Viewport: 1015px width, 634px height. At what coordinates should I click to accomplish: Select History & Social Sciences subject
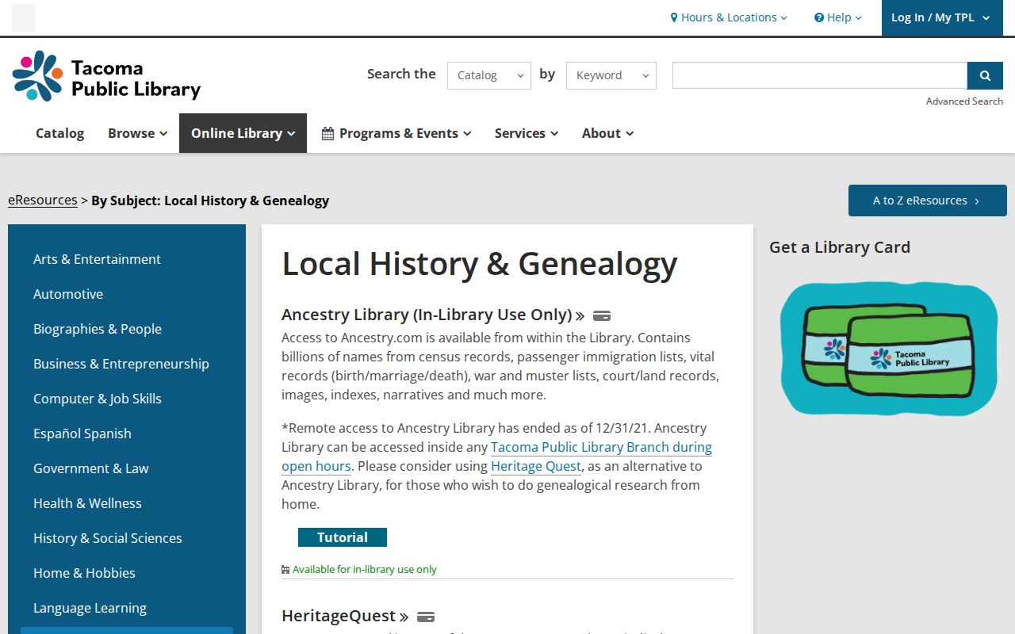[108, 538]
